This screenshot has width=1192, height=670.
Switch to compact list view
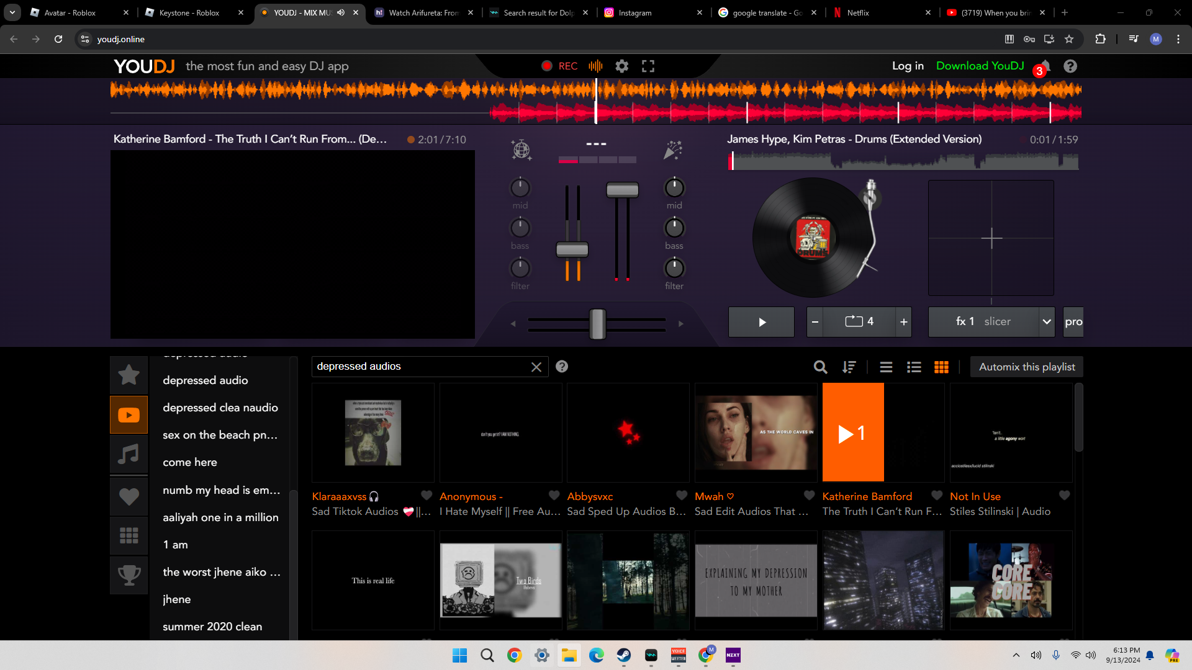[886, 367]
